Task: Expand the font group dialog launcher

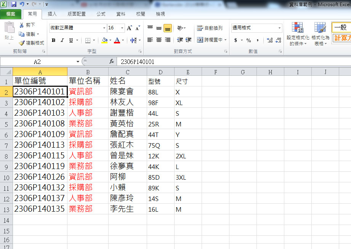Action: [140, 51]
